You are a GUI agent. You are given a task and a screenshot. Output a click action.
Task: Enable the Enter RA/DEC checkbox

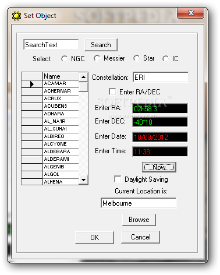pos(112,91)
